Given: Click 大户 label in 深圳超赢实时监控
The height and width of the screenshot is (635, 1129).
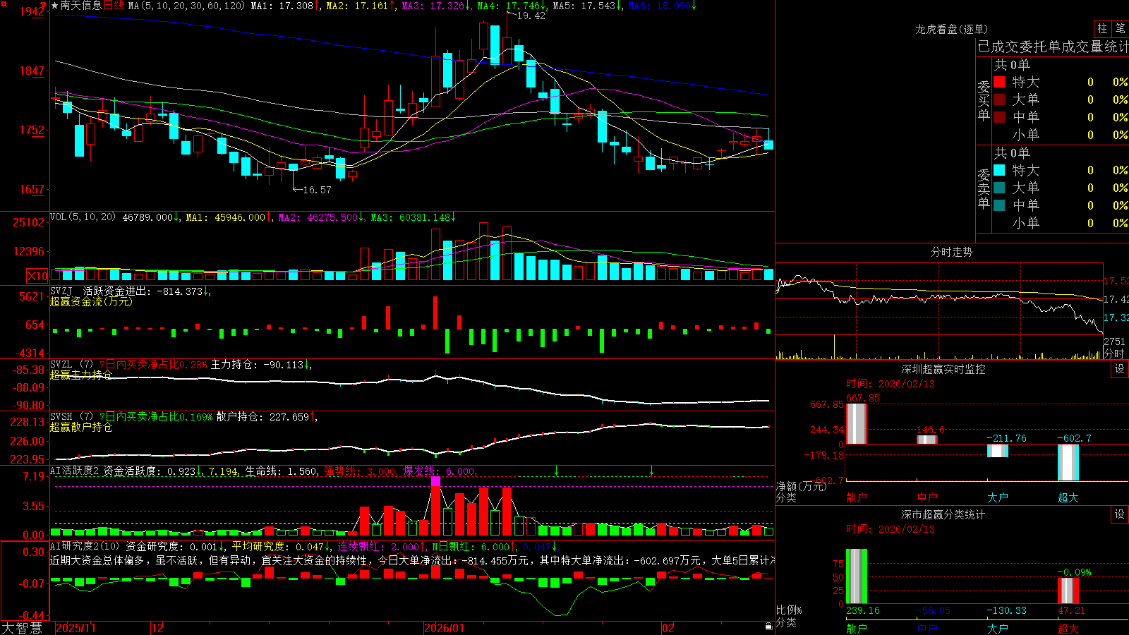Looking at the screenshot, I should [x=998, y=497].
